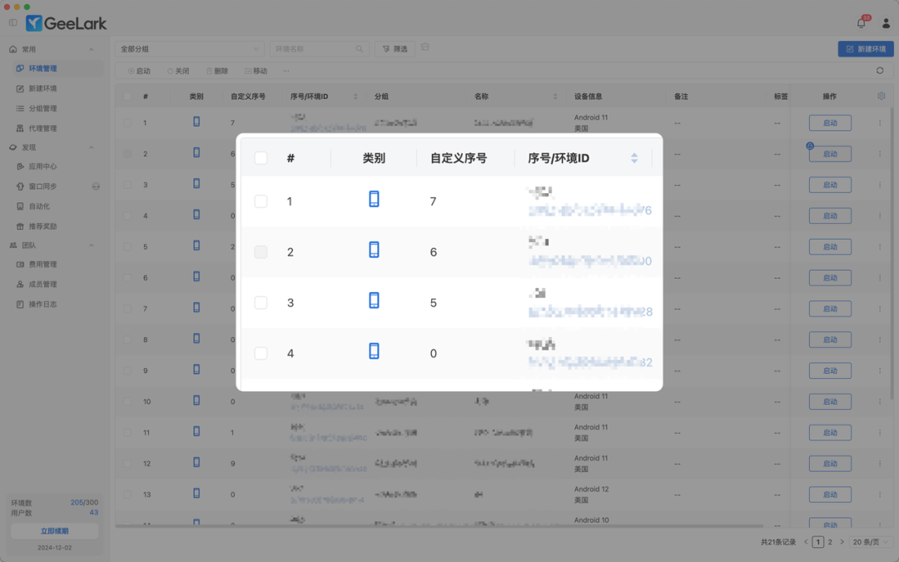
Task: Tick the checkbox for row 3
Action: click(261, 302)
